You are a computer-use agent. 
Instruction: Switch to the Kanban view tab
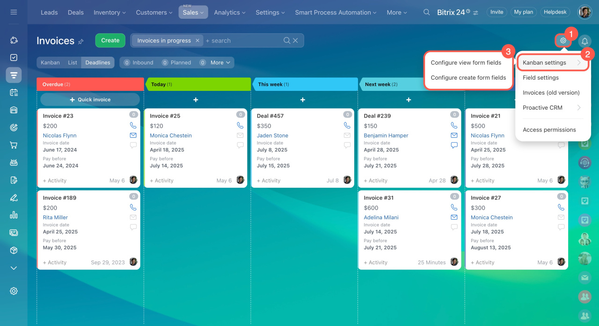tap(50, 62)
